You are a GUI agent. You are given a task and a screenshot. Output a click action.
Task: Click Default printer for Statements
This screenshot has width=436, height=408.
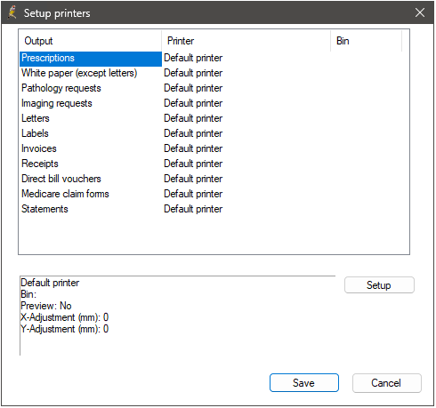193,209
